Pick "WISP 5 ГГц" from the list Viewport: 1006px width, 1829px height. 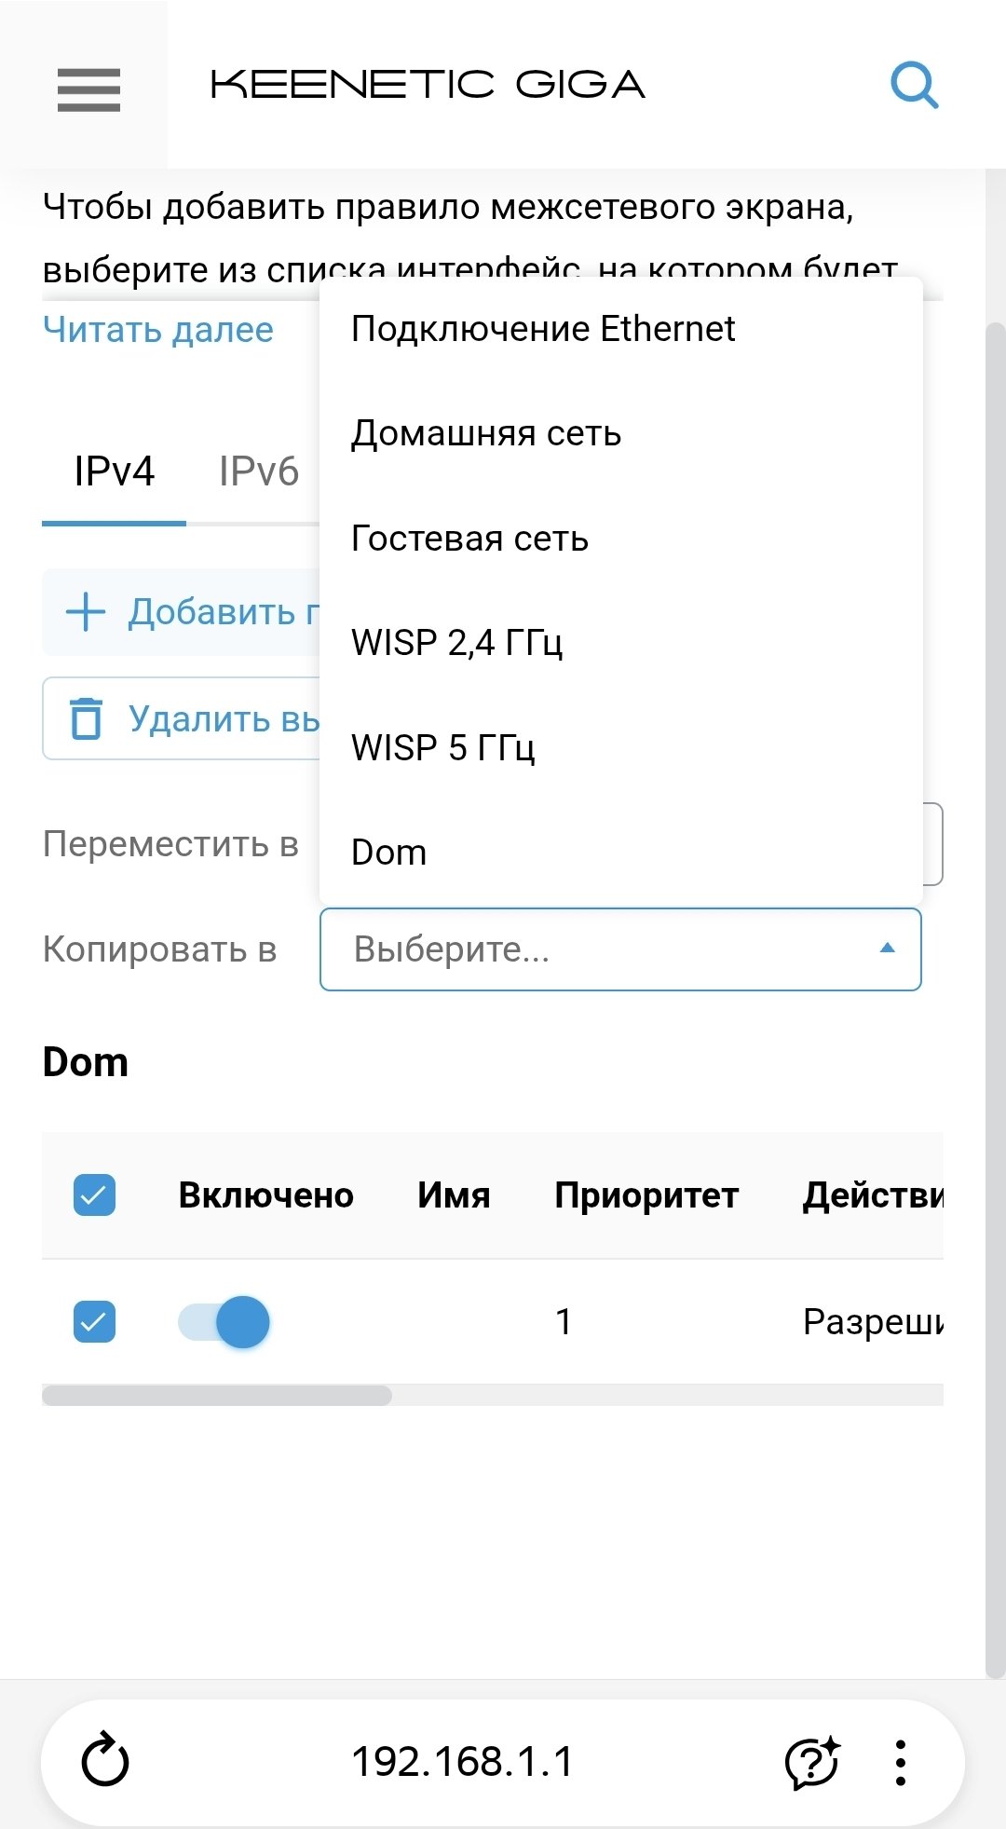(x=443, y=747)
